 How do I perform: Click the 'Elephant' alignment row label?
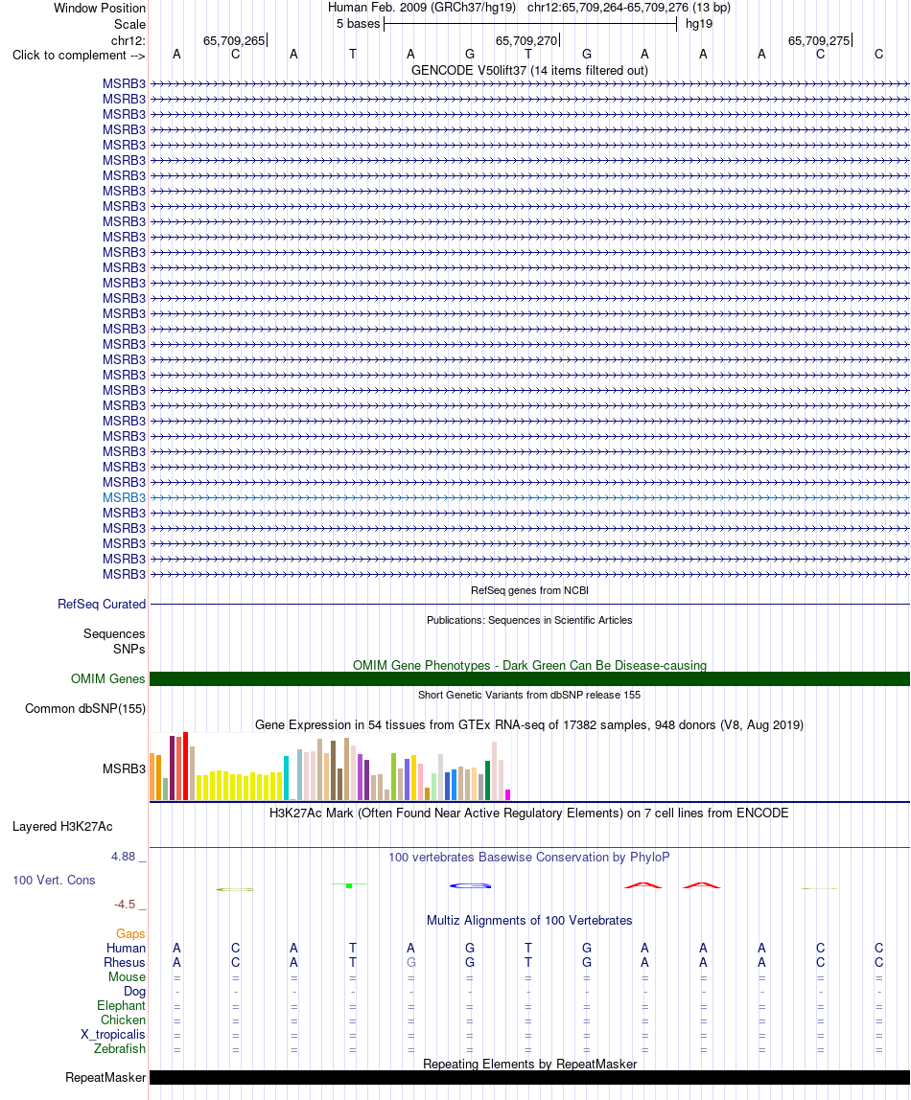(x=122, y=1006)
